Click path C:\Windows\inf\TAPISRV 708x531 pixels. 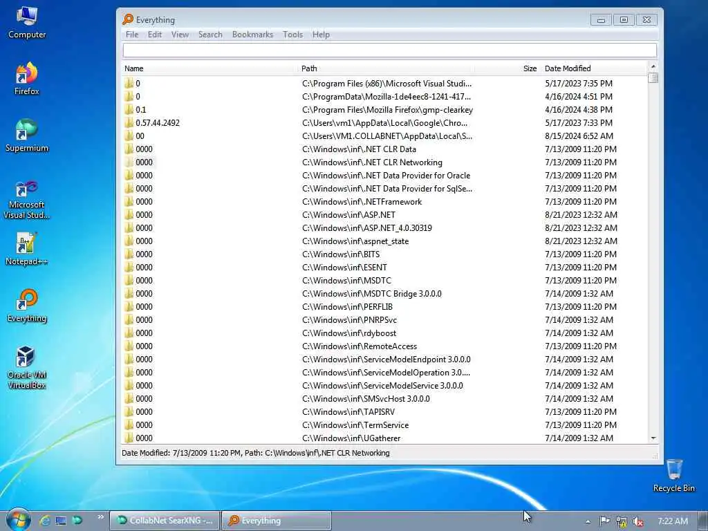coord(348,412)
